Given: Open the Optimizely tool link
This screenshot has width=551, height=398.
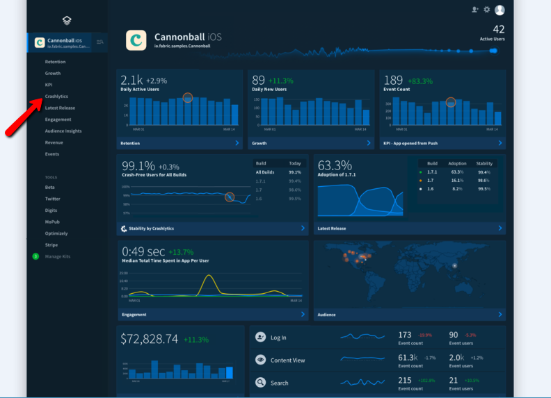Looking at the screenshot, I should 56,233.
